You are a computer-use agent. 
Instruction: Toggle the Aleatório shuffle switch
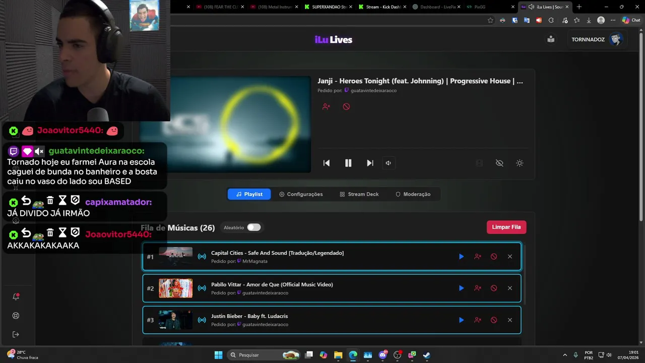pyautogui.click(x=254, y=227)
